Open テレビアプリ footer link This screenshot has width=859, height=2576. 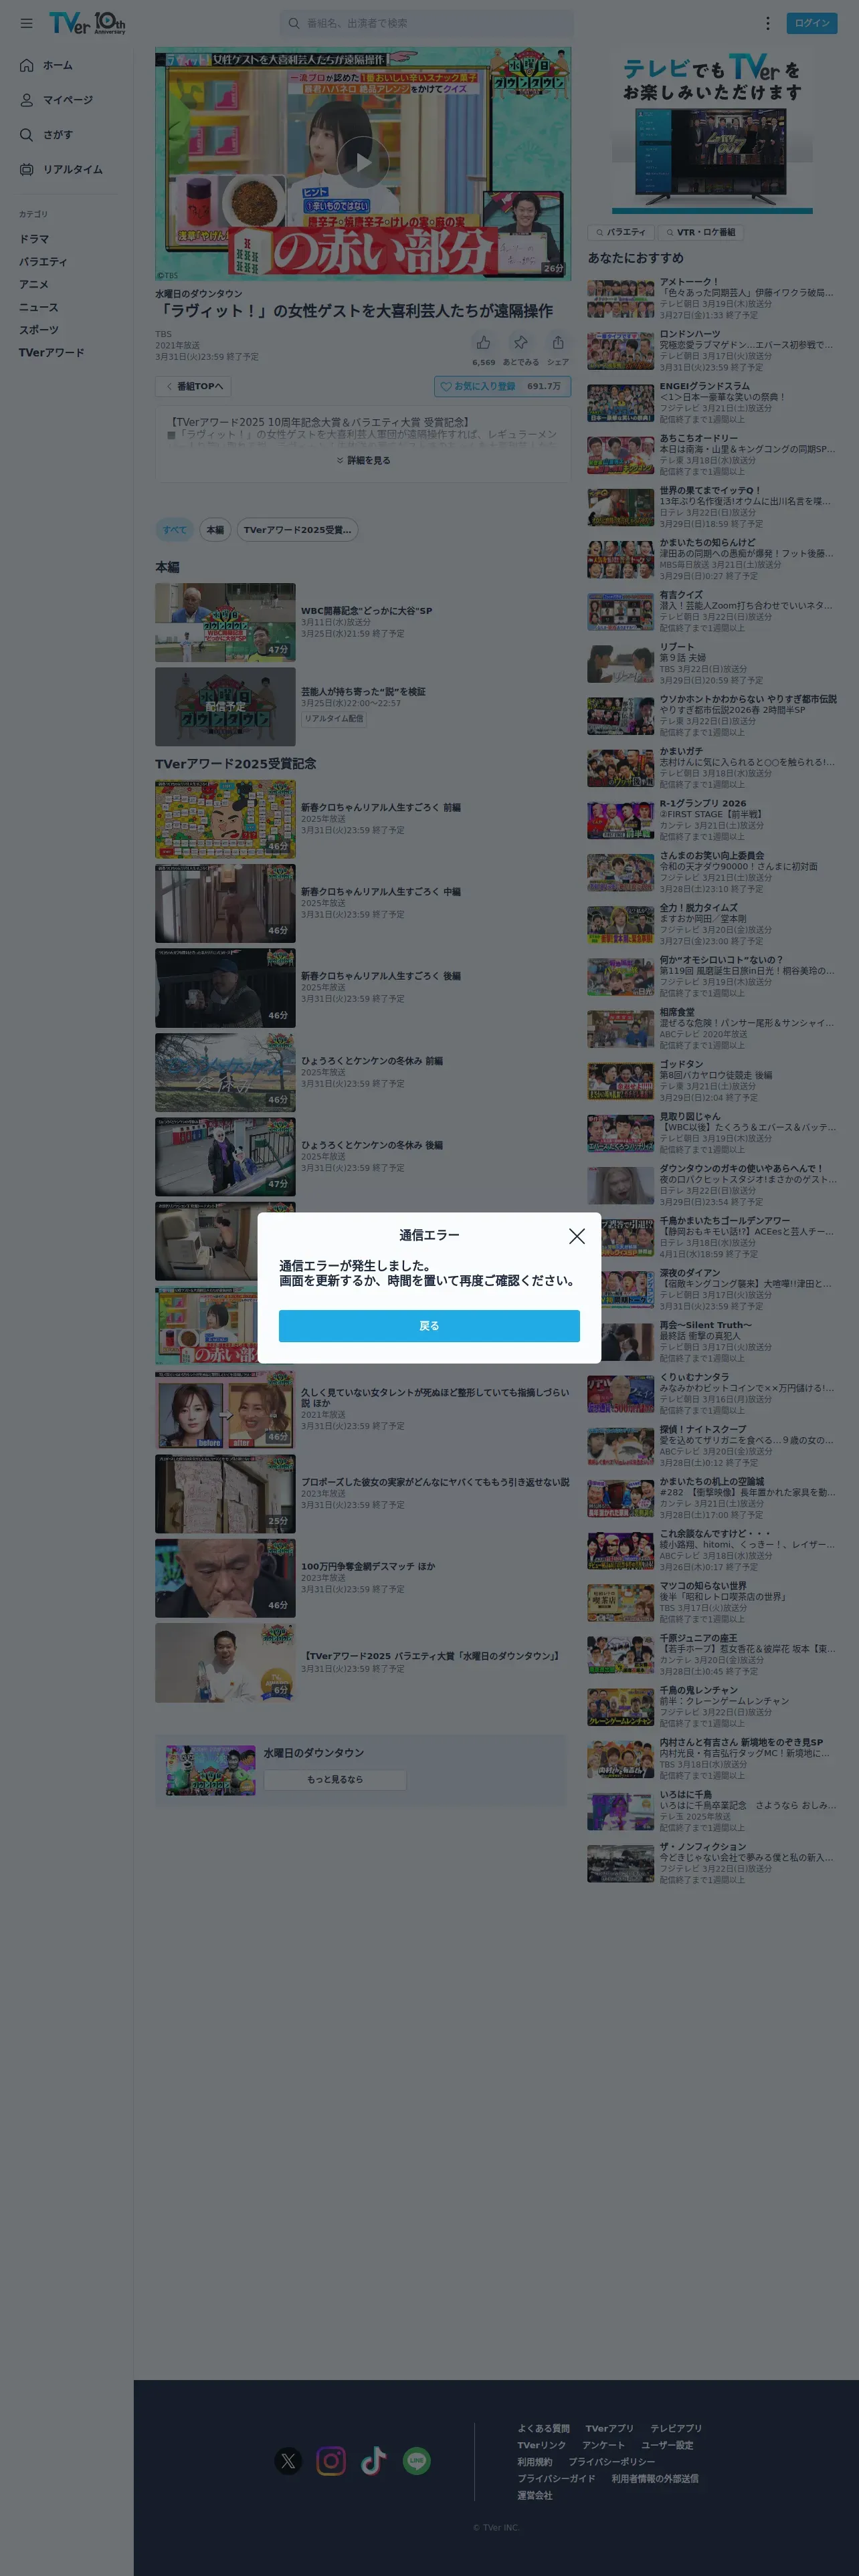click(676, 2428)
